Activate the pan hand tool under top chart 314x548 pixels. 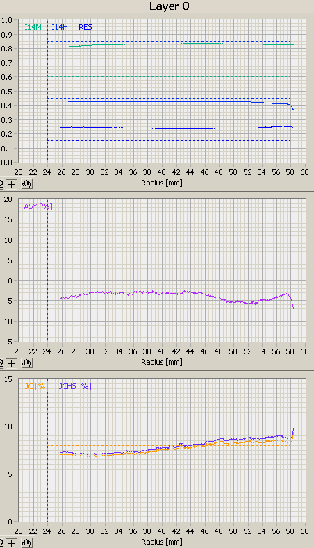[27, 184]
